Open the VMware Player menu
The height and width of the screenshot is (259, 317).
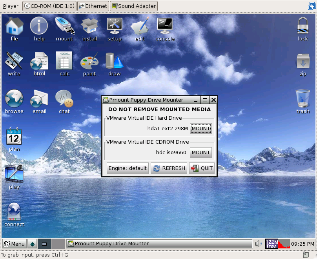tap(11, 6)
